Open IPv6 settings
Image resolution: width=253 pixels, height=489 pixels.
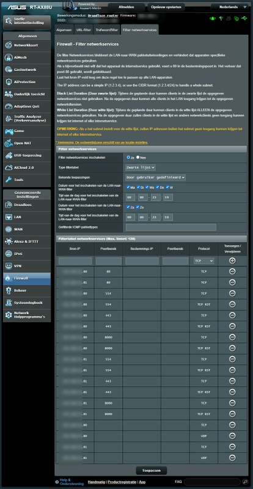point(27,254)
